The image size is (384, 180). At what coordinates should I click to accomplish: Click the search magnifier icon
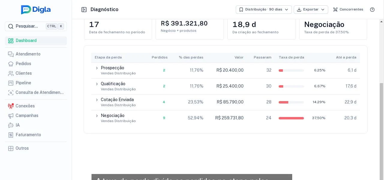tap(10, 26)
